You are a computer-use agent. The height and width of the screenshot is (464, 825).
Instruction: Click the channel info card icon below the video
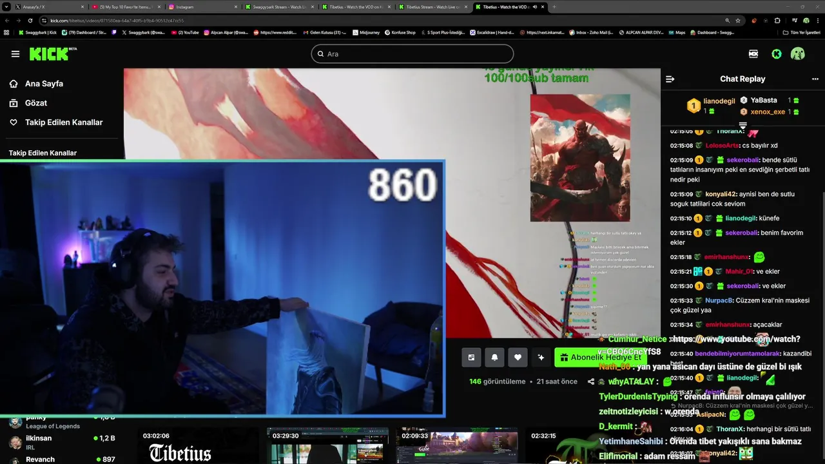point(471,357)
